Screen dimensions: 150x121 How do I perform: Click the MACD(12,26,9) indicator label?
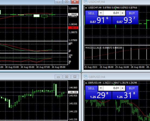pyautogui.click(x=93, y=48)
